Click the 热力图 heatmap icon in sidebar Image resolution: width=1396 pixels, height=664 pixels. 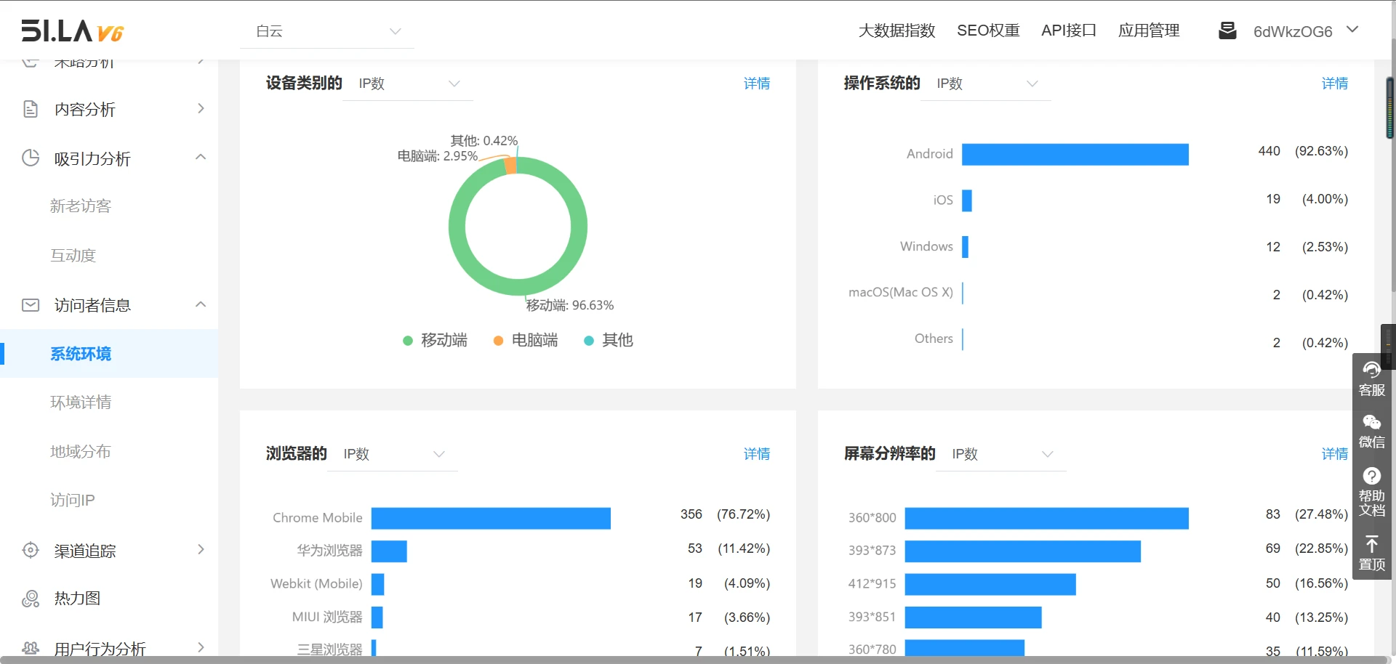[31, 599]
